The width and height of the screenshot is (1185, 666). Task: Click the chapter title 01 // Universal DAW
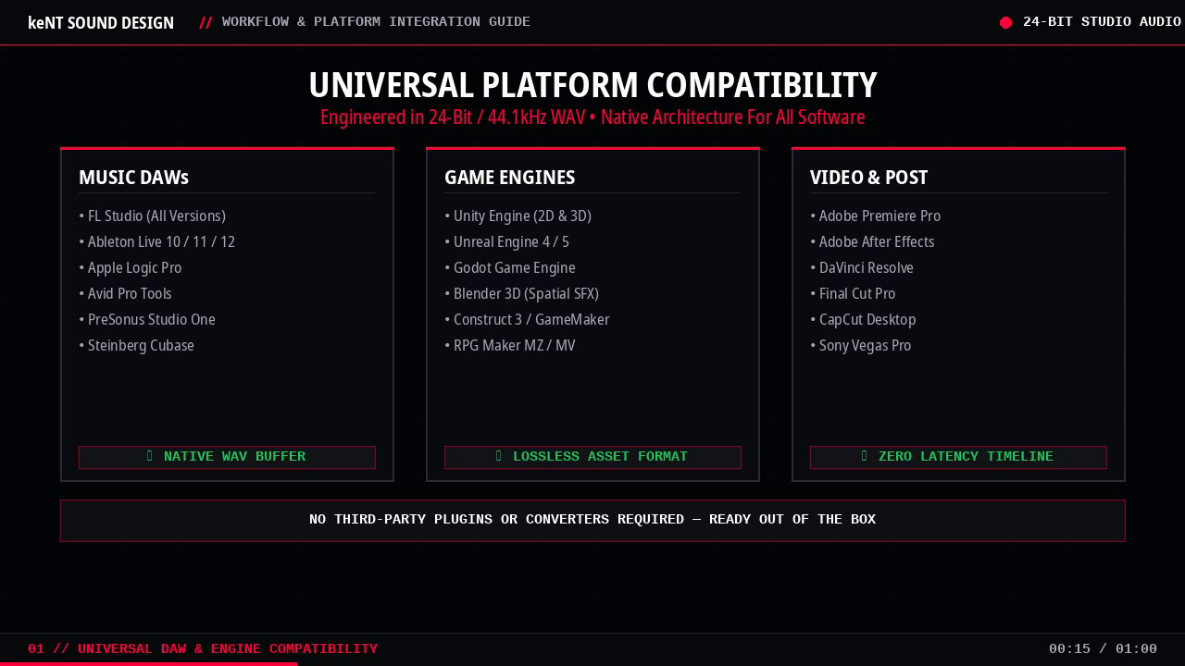pos(203,649)
